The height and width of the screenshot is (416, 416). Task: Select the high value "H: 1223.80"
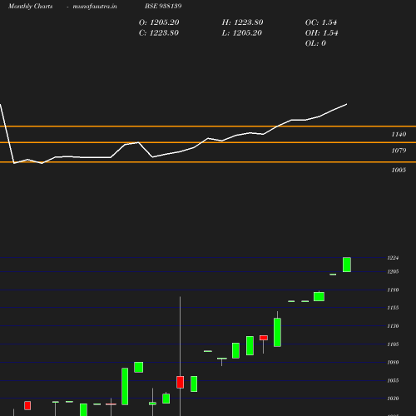(x=242, y=22)
